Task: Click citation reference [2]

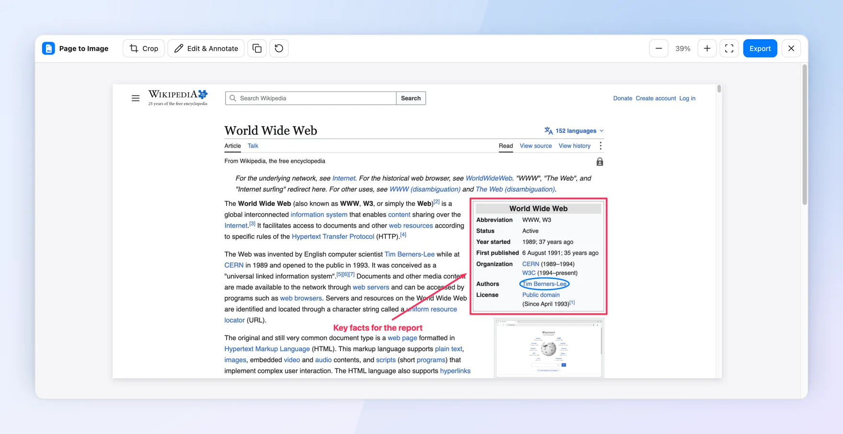Action: coord(436,202)
